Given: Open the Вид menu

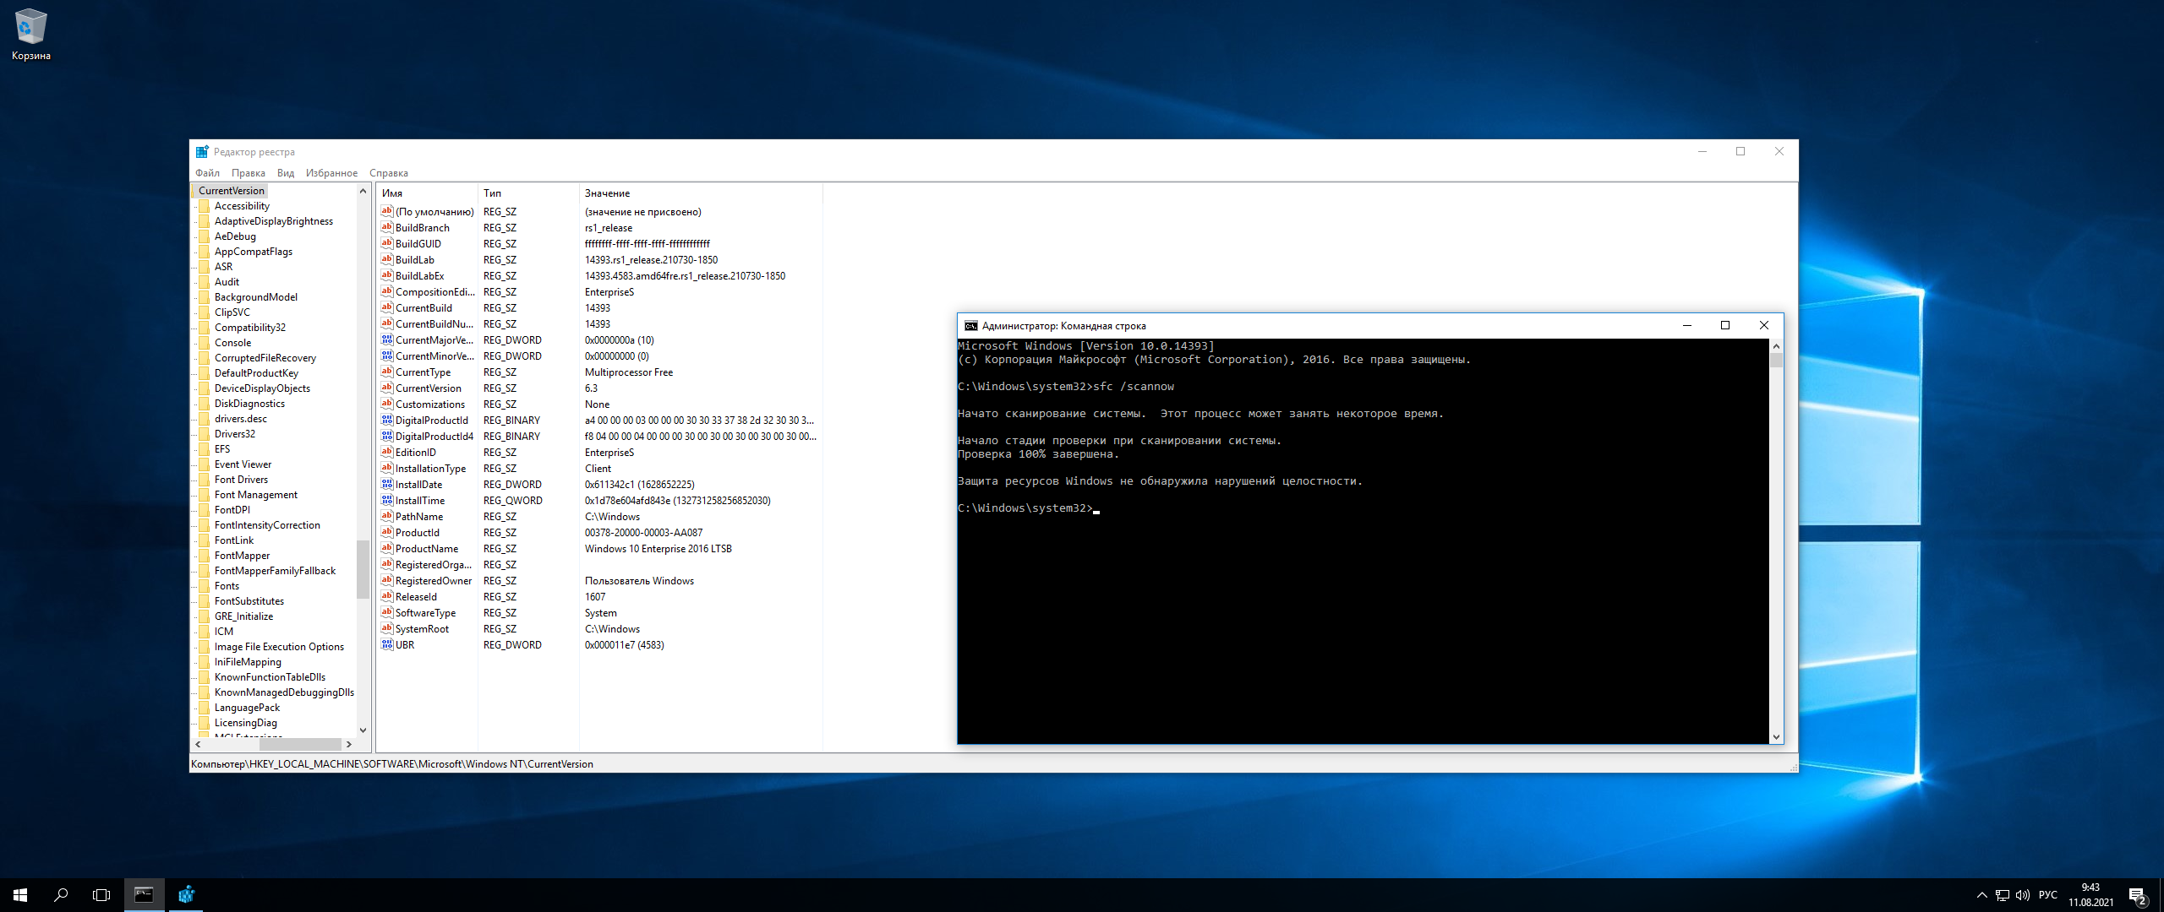Looking at the screenshot, I should [x=286, y=173].
